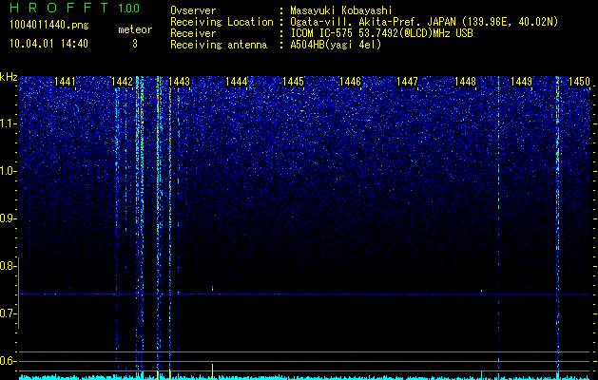The width and height of the screenshot is (598, 380).
Task: Click the red meteor echo dot after 1443
Action: click(x=212, y=288)
